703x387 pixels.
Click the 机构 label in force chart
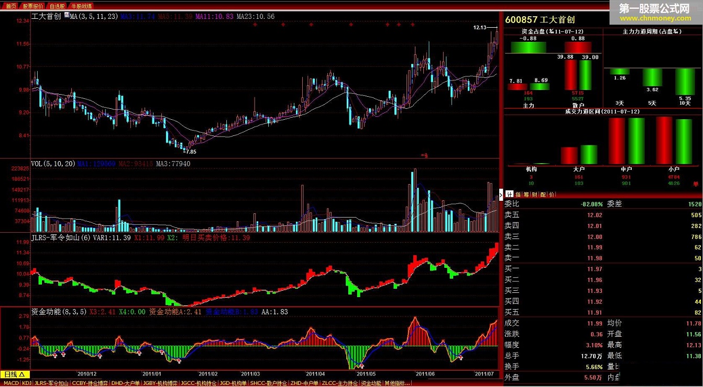pos(531,169)
